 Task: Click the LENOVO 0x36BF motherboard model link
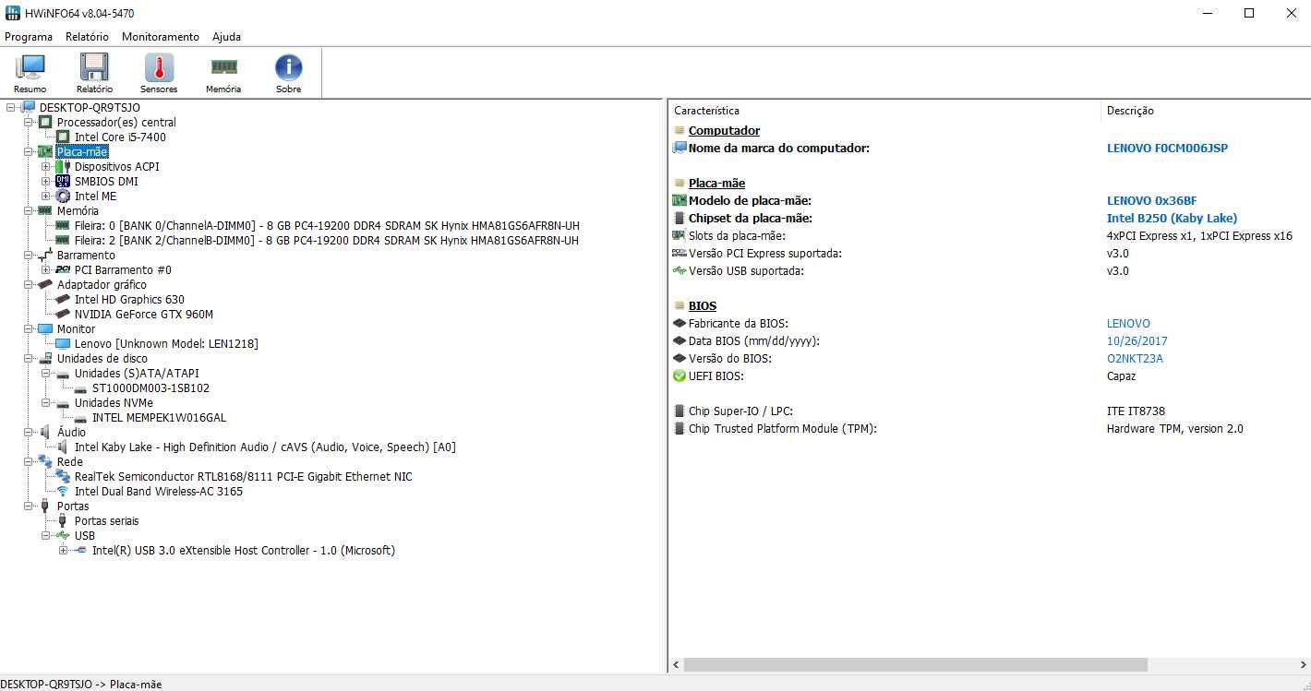pyautogui.click(x=1151, y=201)
